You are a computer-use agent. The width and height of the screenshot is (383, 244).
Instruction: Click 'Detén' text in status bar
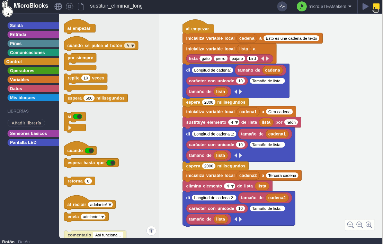(x=24, y=242)
